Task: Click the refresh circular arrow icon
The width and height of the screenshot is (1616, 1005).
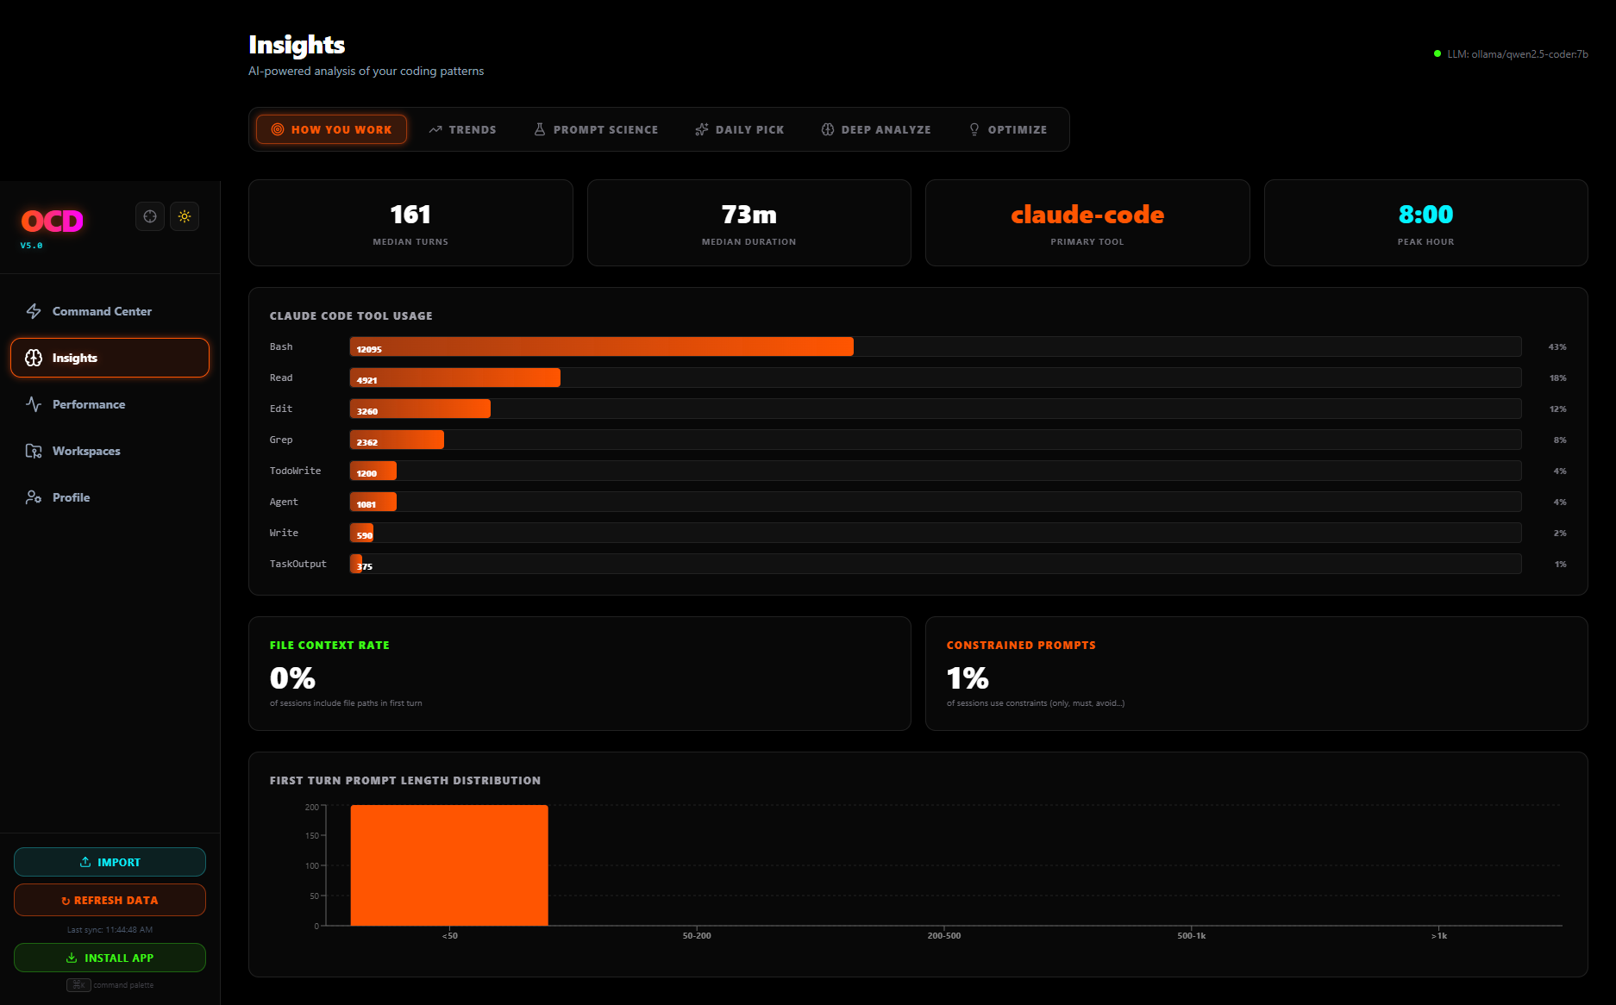Action: point(66,901)
